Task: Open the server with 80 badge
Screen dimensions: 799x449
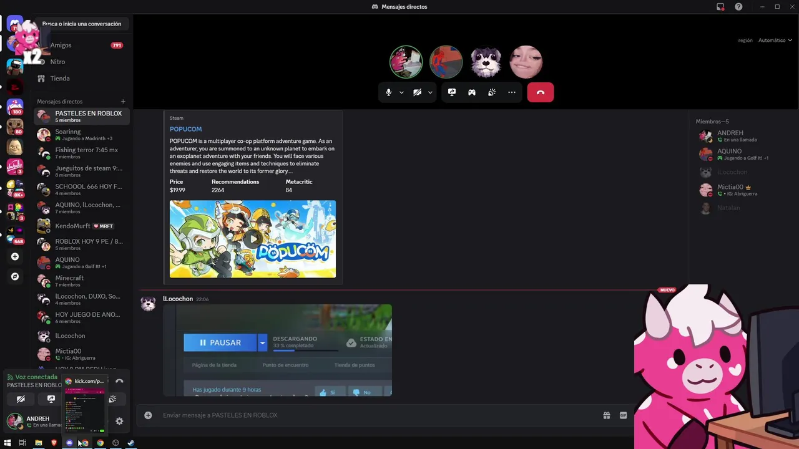Action: pos(15,127)
